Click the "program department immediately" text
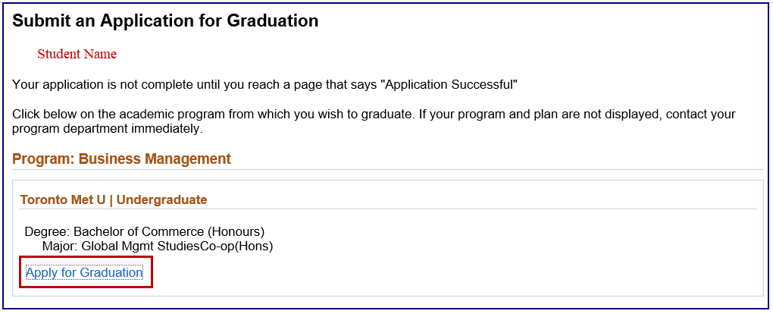The height and width of the screenshot is (314, 773). [108, 129]
